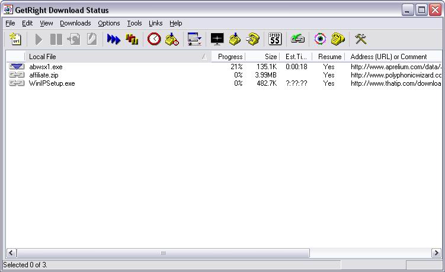
Task: Click the new URL download icon
Action: 15,39
